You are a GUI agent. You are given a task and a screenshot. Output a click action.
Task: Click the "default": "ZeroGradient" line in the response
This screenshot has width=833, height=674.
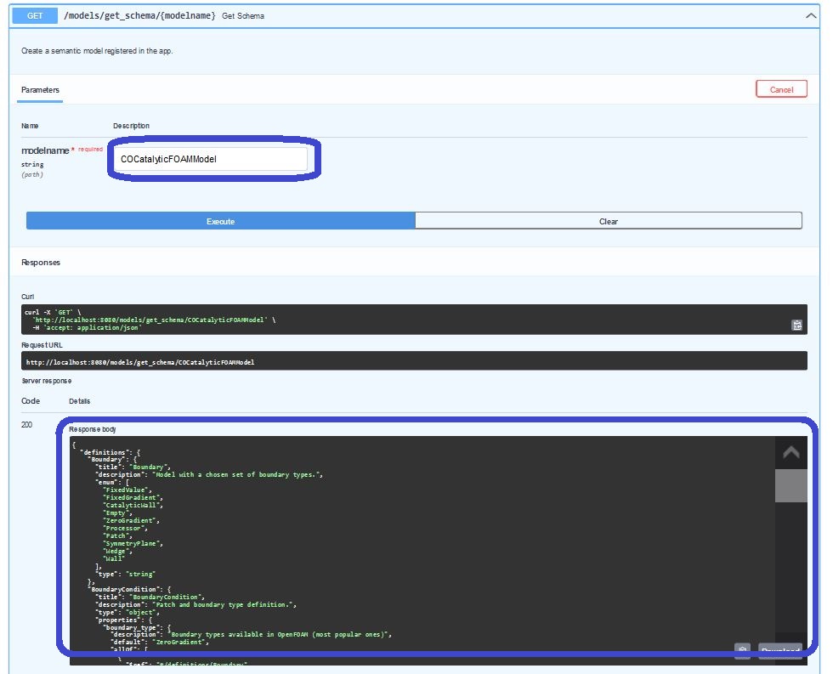coord(160,643)
